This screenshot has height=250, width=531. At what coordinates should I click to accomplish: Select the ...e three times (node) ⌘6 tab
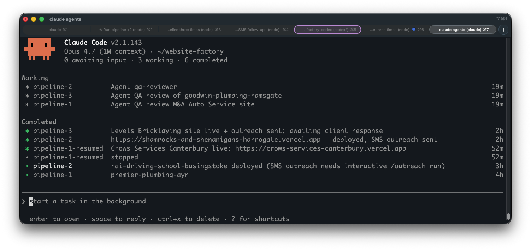[396, 30]
